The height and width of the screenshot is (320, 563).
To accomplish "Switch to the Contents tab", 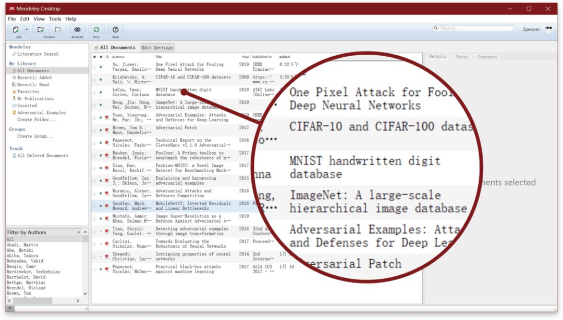I will tap(487, 57).
